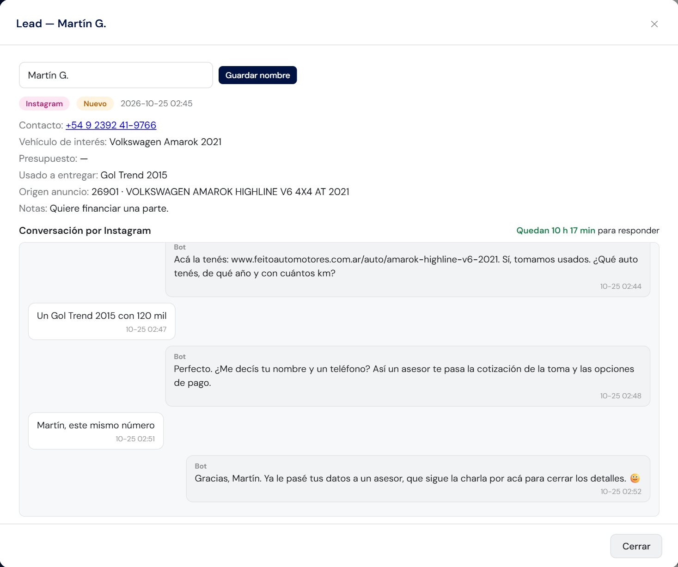678x567 pixels.
Task: Click the timestamp 10-25 02:48
Action: 621,396
